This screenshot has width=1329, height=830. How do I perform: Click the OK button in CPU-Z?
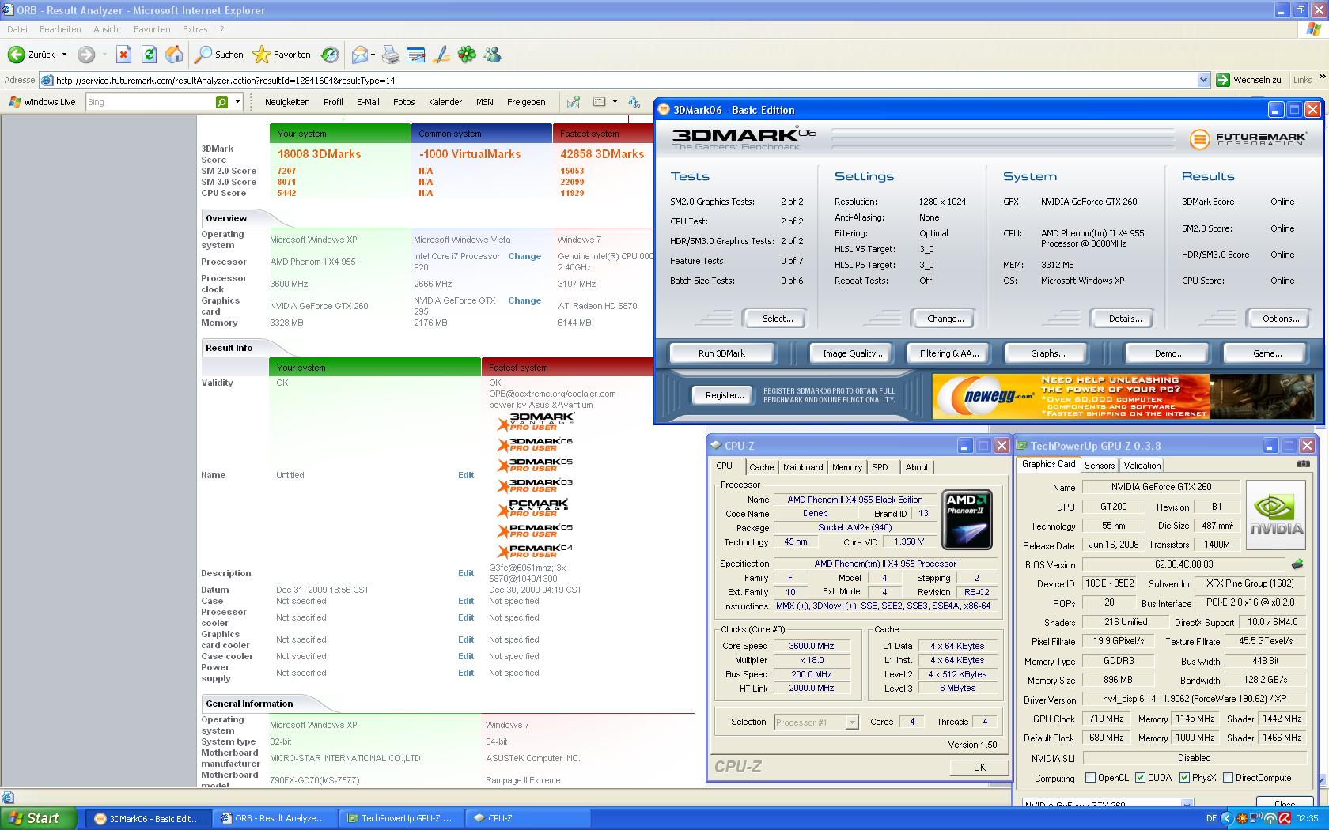coord(979,767)
